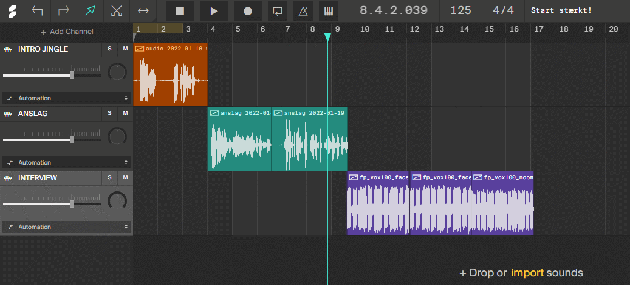This screenshot has height=285, width=630.
Task: Open Automation dropdown on ANSLAG track
Action: coord(66,162)
